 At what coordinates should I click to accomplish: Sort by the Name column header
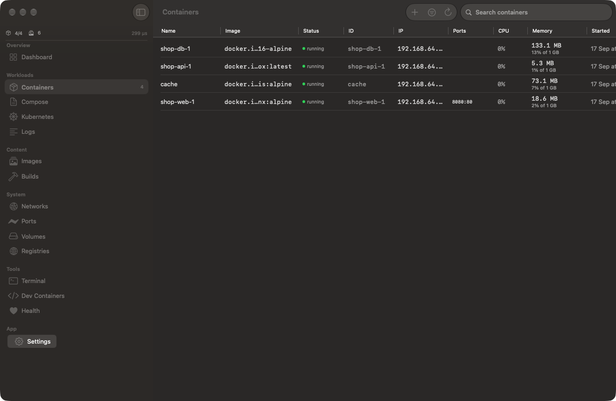(168, 31)
